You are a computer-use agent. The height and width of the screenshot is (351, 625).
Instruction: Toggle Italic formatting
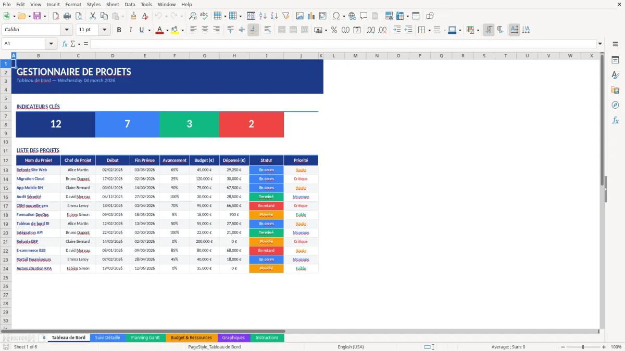130,30
